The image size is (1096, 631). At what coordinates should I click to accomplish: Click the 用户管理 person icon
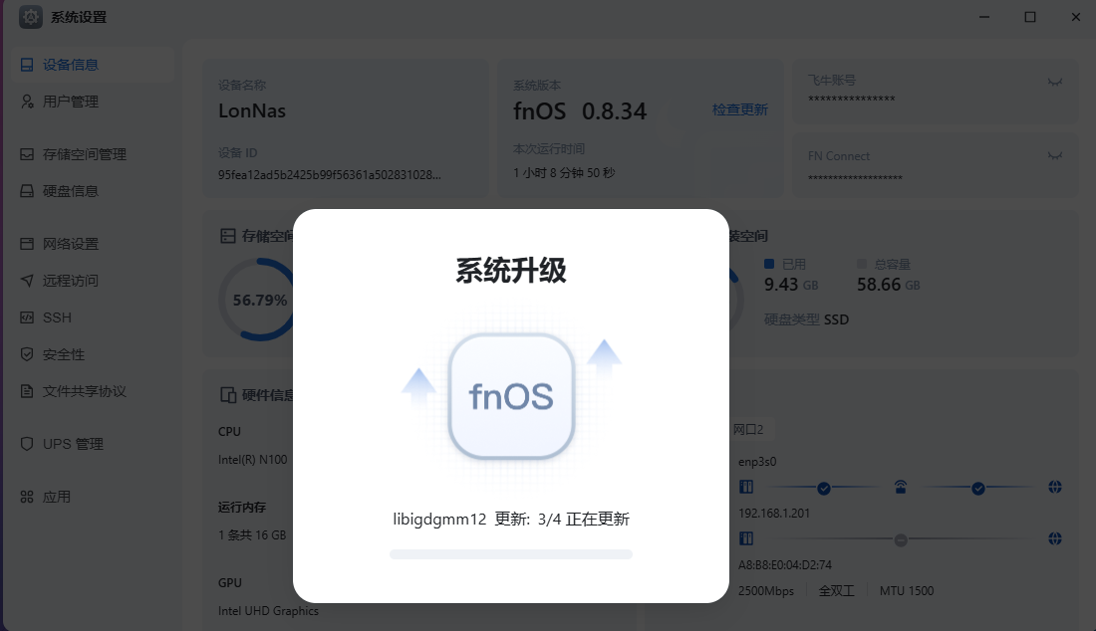click(27, 102)
